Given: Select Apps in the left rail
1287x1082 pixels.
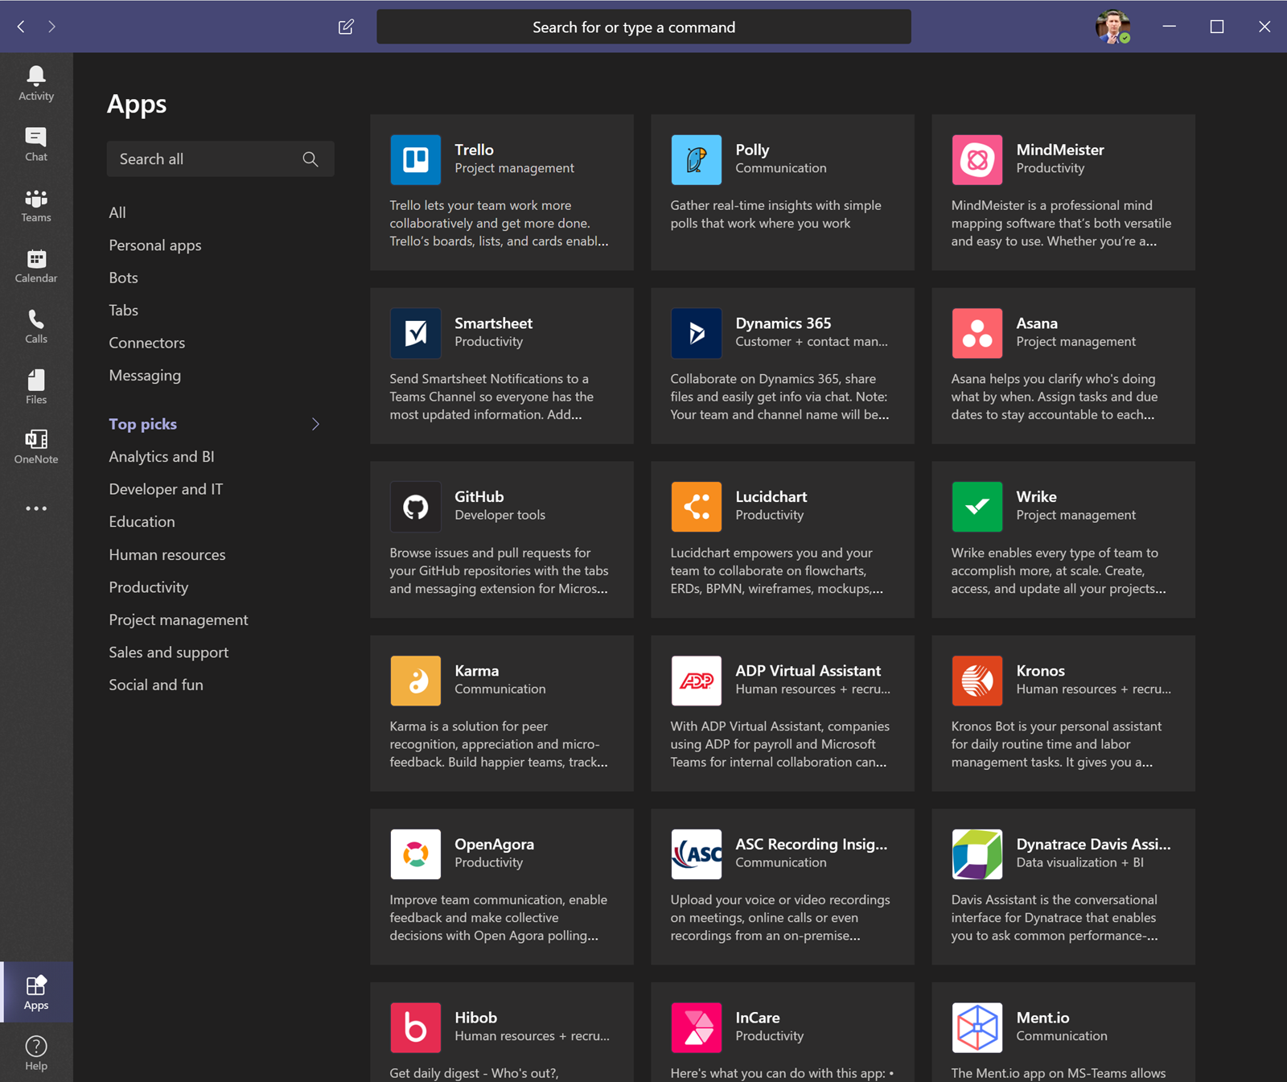Looking at the screenshot, I should [36, 992].
